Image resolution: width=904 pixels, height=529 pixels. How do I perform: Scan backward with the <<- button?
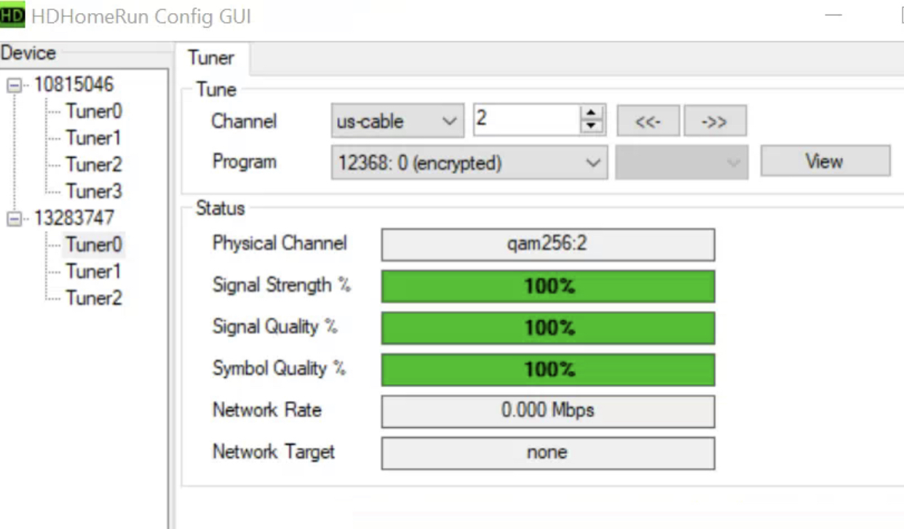648,122
